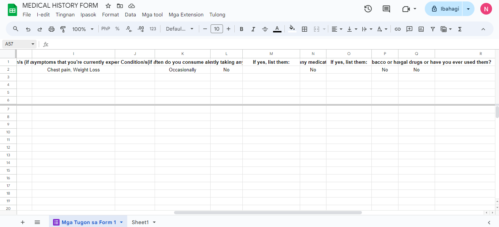
Task: Select the Occasionally cell
Action: pos(182,70)
